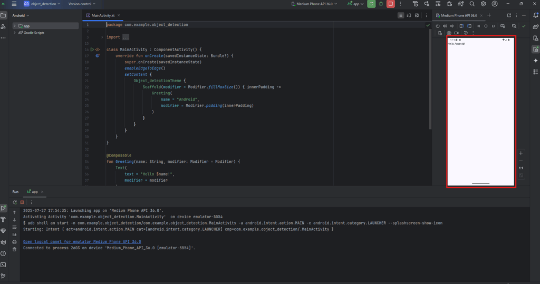Open the app run configuration dropdown

355,4
